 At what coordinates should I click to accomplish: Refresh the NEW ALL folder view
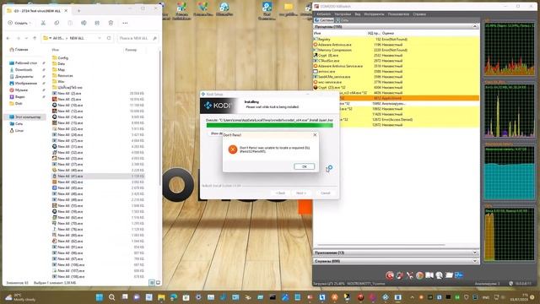click(x=109, y=38)
